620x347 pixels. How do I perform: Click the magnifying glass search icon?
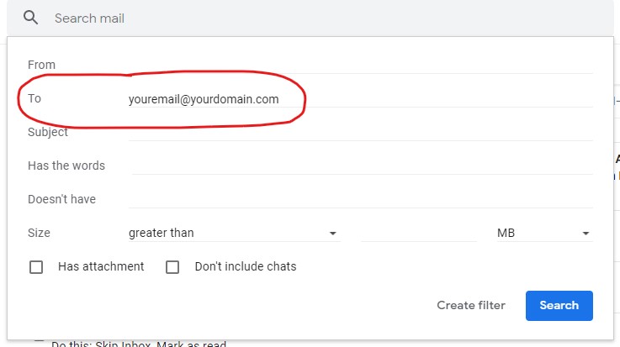31,18
